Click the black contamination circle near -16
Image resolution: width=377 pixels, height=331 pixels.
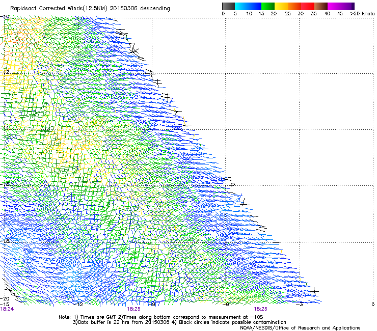pos(232,185)
